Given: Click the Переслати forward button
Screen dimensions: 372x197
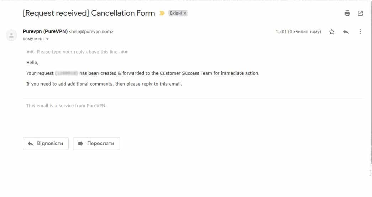Looking at the screenshot, I should pyautogui.click(x=96, y=143).
